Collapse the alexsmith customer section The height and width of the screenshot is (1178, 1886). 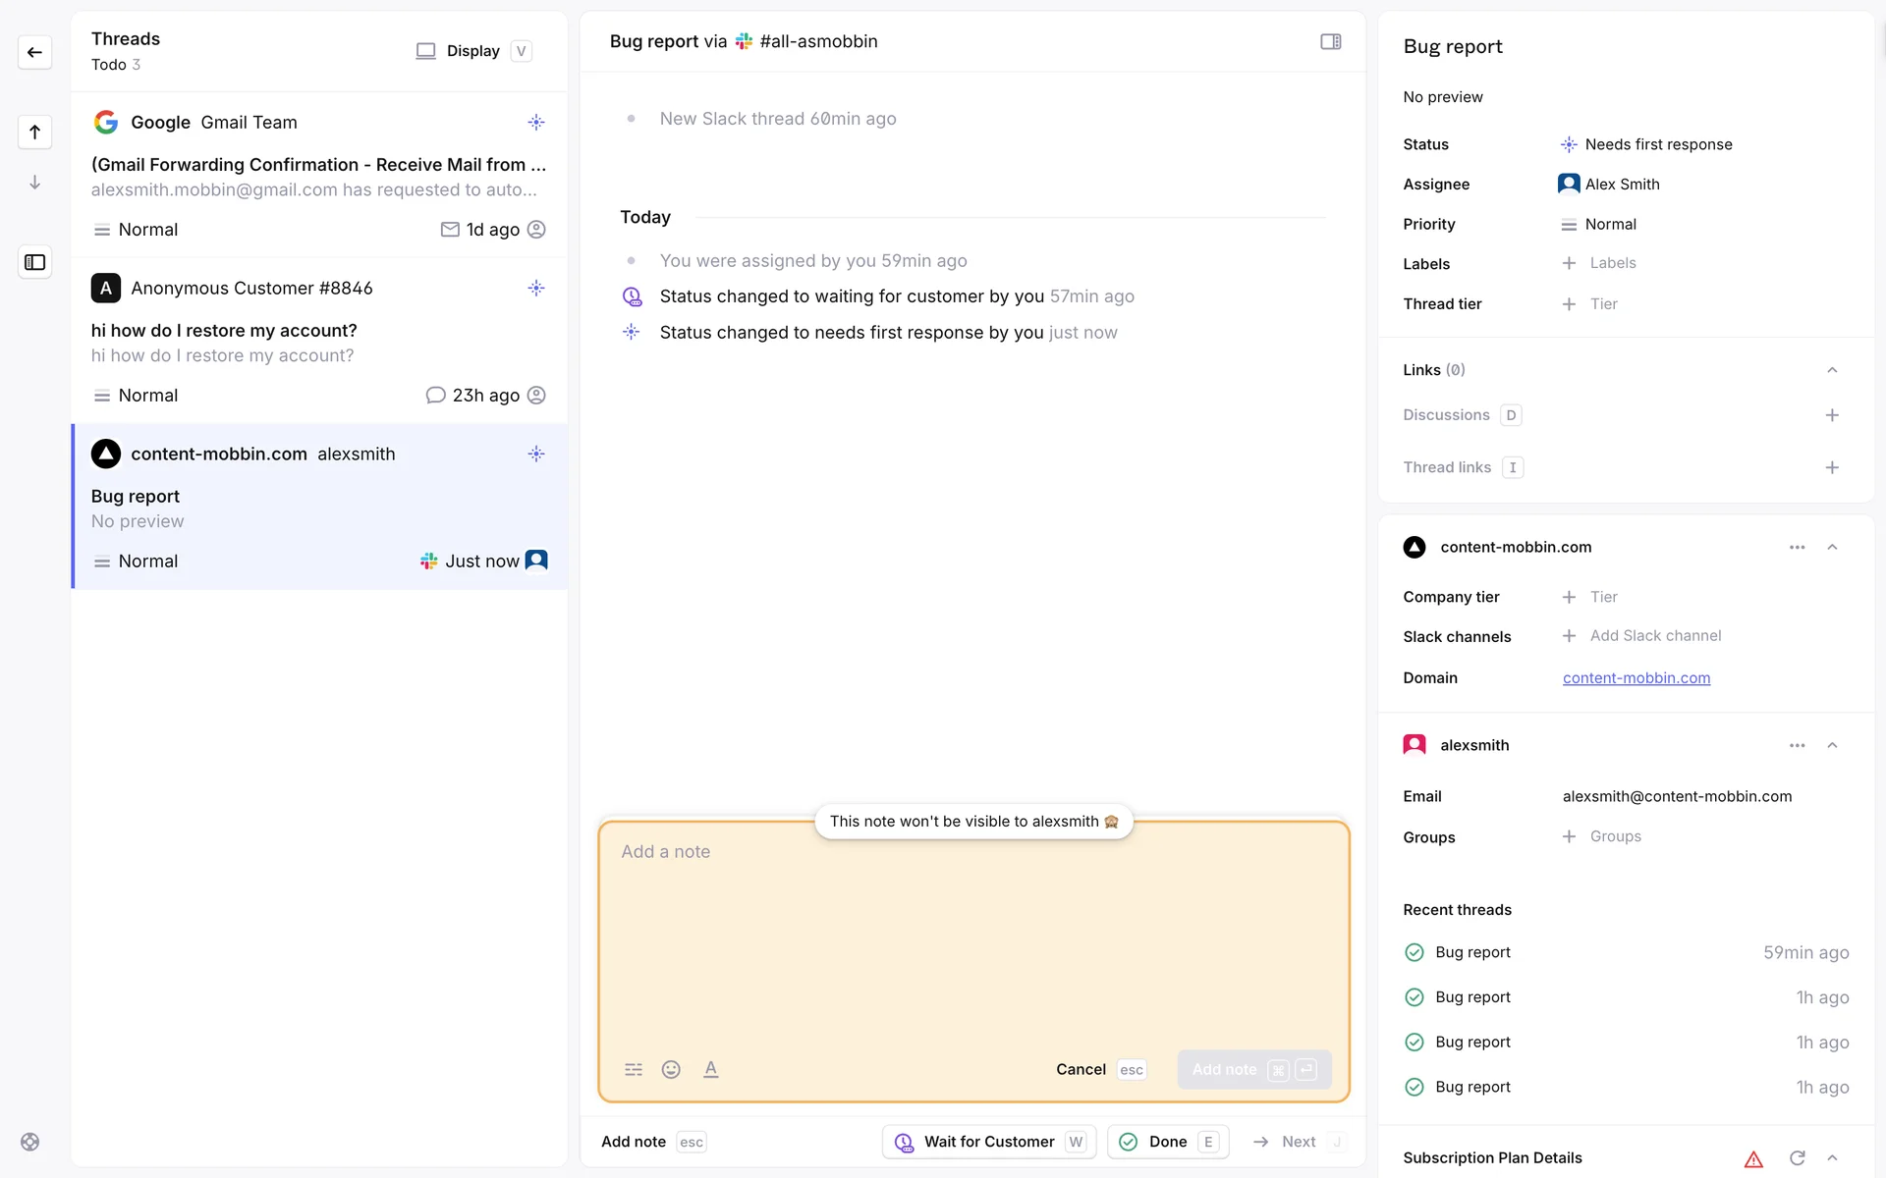(1831, 745)
